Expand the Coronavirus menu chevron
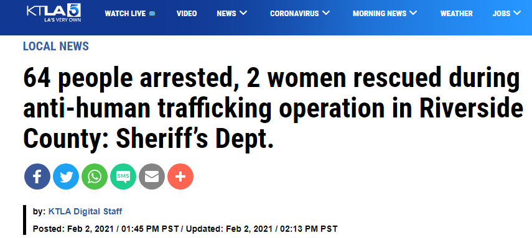This screenshot has width=532, height=238. tap(326, 13)
